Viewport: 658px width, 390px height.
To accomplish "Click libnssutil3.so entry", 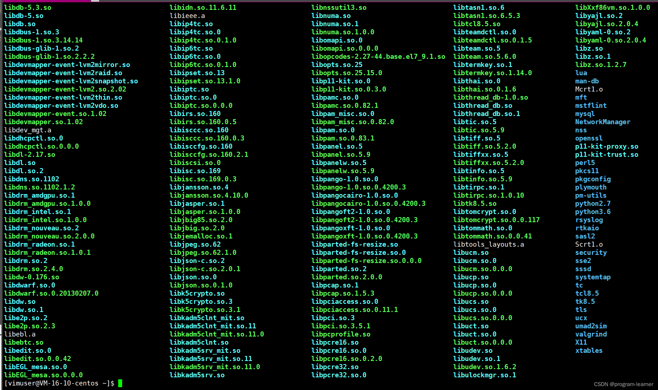I will pyautogui.click(x=339, y=8).
